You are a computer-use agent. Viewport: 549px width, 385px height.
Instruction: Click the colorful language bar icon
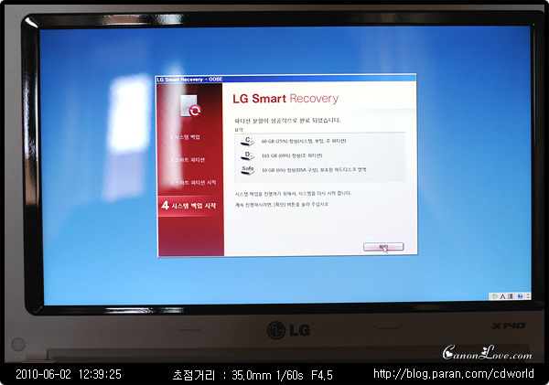(x=494, y=296)
